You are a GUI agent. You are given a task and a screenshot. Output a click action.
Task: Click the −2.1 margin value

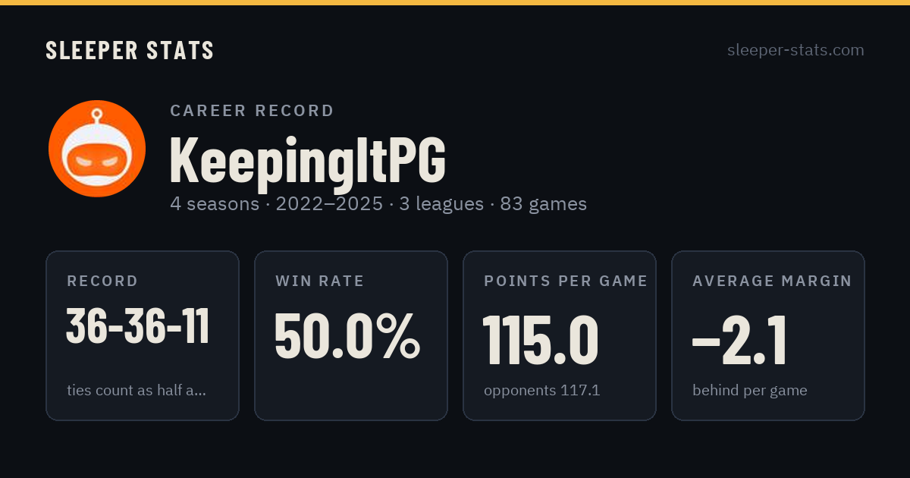(x=739, y=340)
